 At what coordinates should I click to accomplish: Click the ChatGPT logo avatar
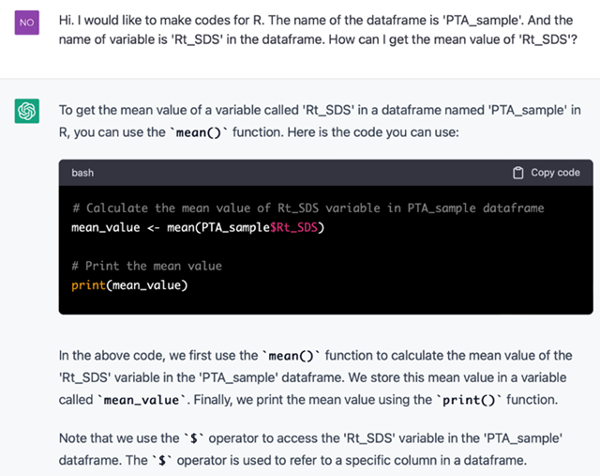[26, 112]
